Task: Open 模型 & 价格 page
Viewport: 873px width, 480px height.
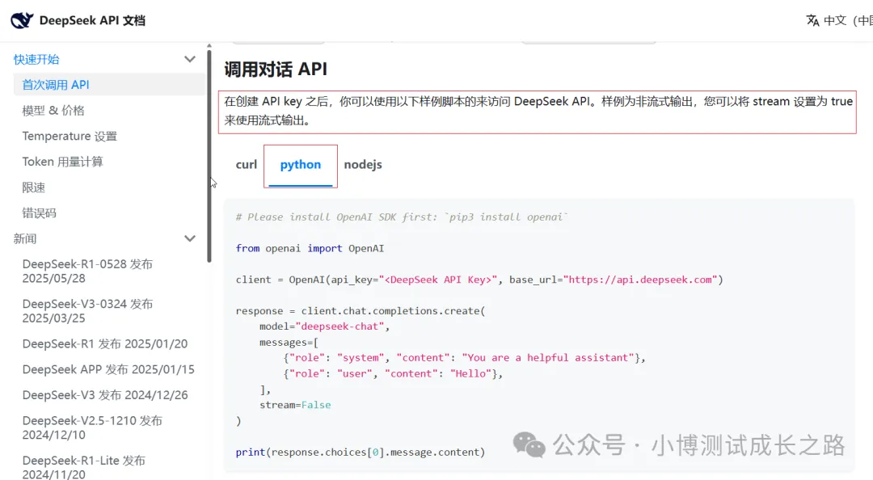Action: 53,110
